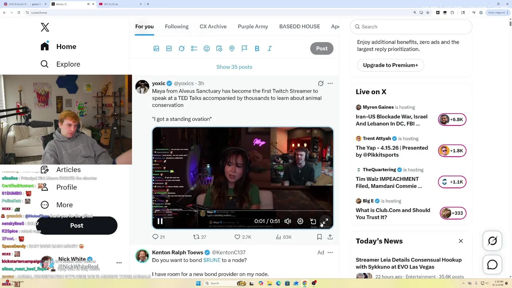Image resolution: width=512 pixels, height=288 pixels.
Task: Click the Grok icon on yoxic's post
Action: point(321,83)
